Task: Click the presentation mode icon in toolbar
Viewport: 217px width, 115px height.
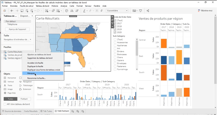Action: (140, 11)
